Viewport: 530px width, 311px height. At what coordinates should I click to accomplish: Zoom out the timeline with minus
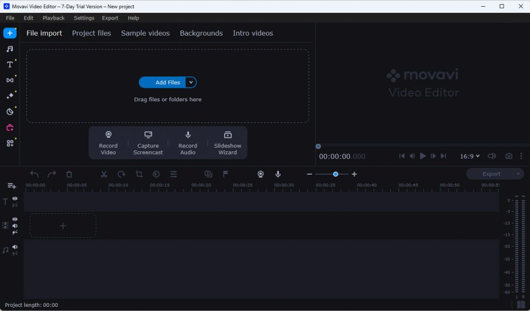coord(310,174)
